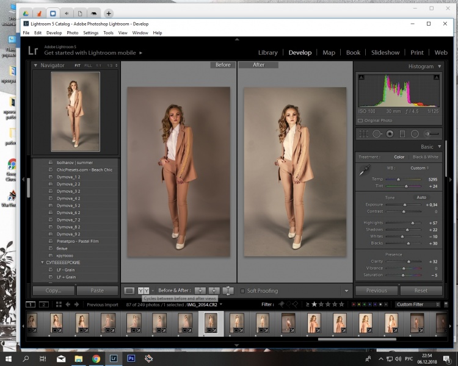Select the Spot Removal tool
This screenshot has width=458, height=366.
(377, 134)
